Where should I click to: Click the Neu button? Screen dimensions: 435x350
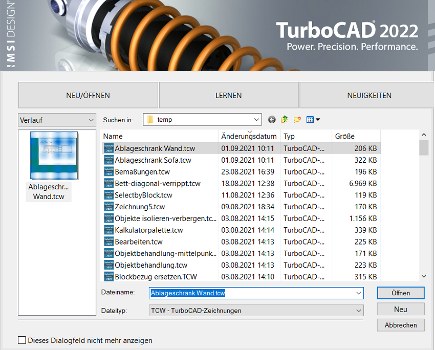(x=401, y=309)
